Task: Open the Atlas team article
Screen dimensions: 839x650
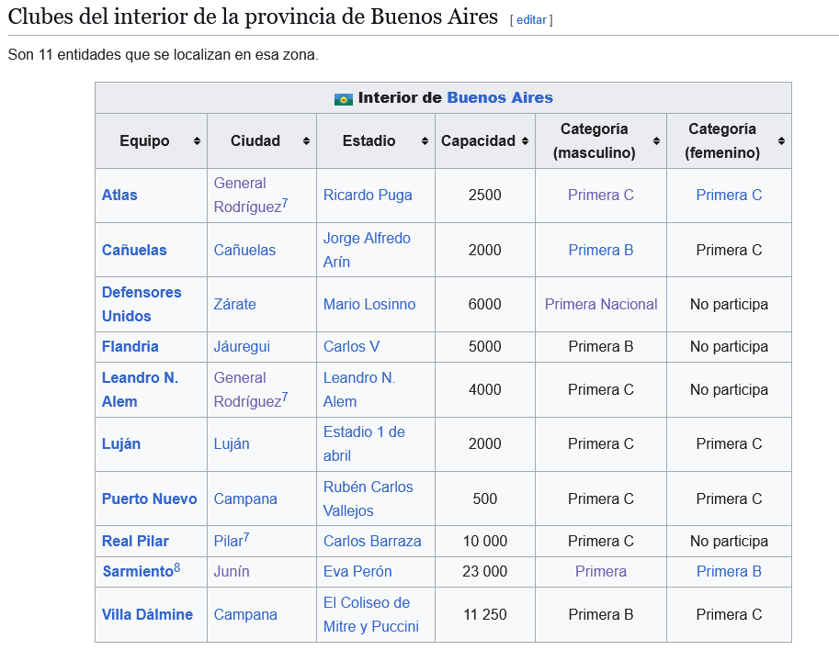Action: point(119,196)
